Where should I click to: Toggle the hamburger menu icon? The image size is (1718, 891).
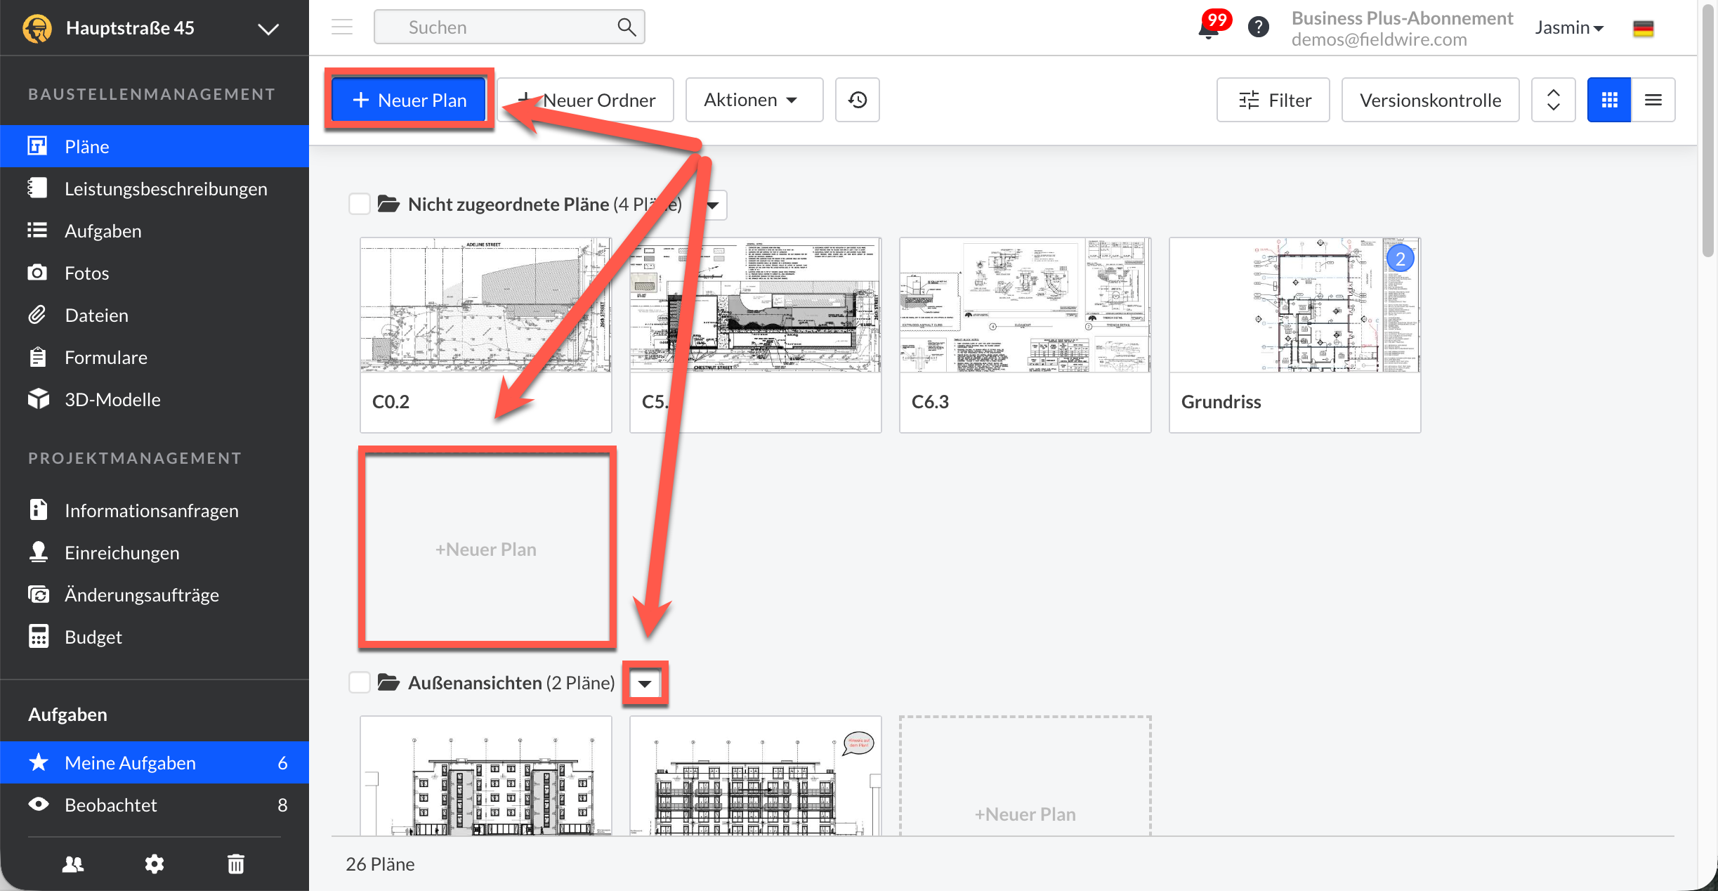(x=342, y=27)
